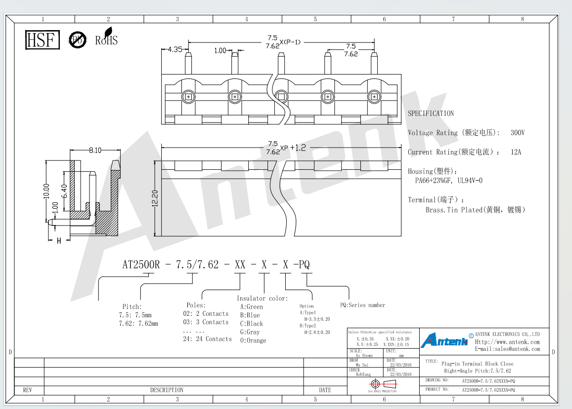Click the last screw terminal on the right
This screenshot has height=409, width=572.
click(374, 97)
